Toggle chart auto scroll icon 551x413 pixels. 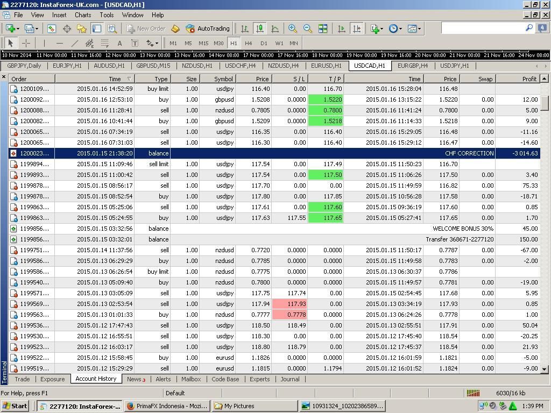coord(341,29)
